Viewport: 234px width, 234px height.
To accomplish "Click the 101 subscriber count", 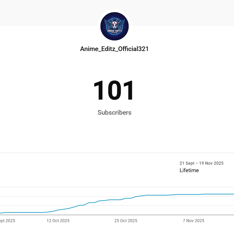I will [x=114, y=90].
